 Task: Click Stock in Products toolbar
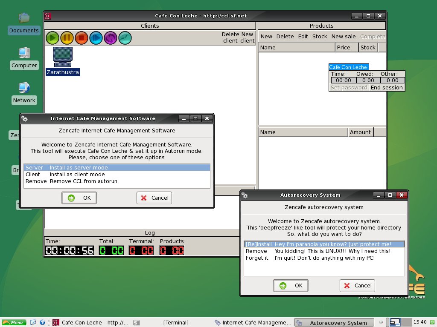pos(320,37)
